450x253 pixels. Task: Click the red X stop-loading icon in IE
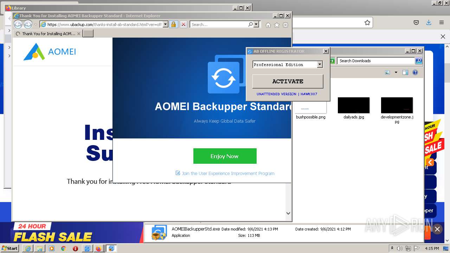pyautogui.click(x=184, y=25)
